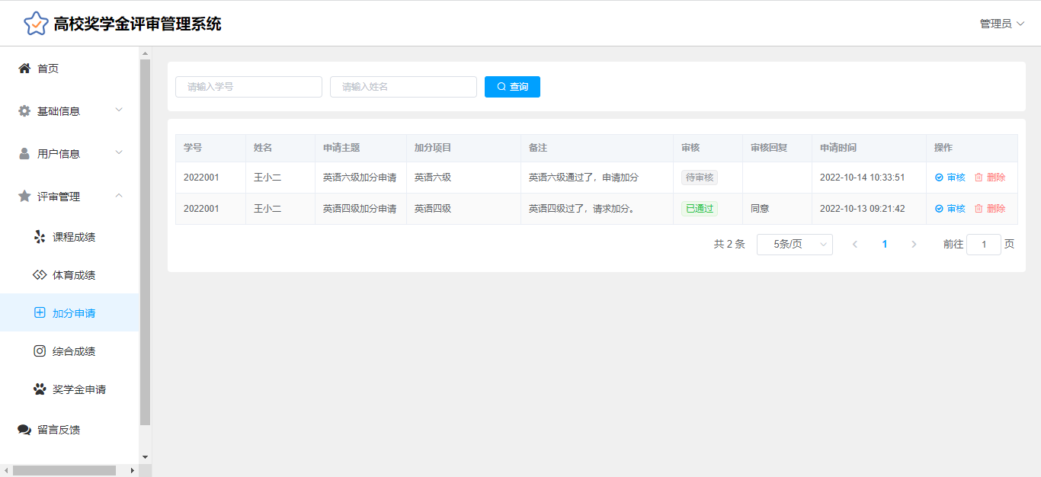Open the 奖学金申请 menu item

[x=78, y=389]
